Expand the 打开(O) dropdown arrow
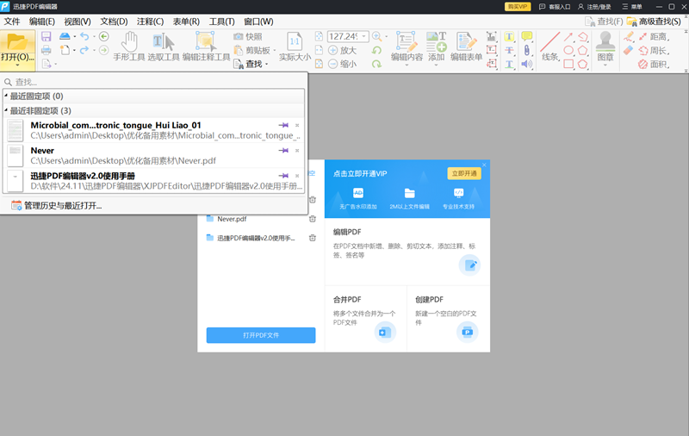 pos(17,65)
